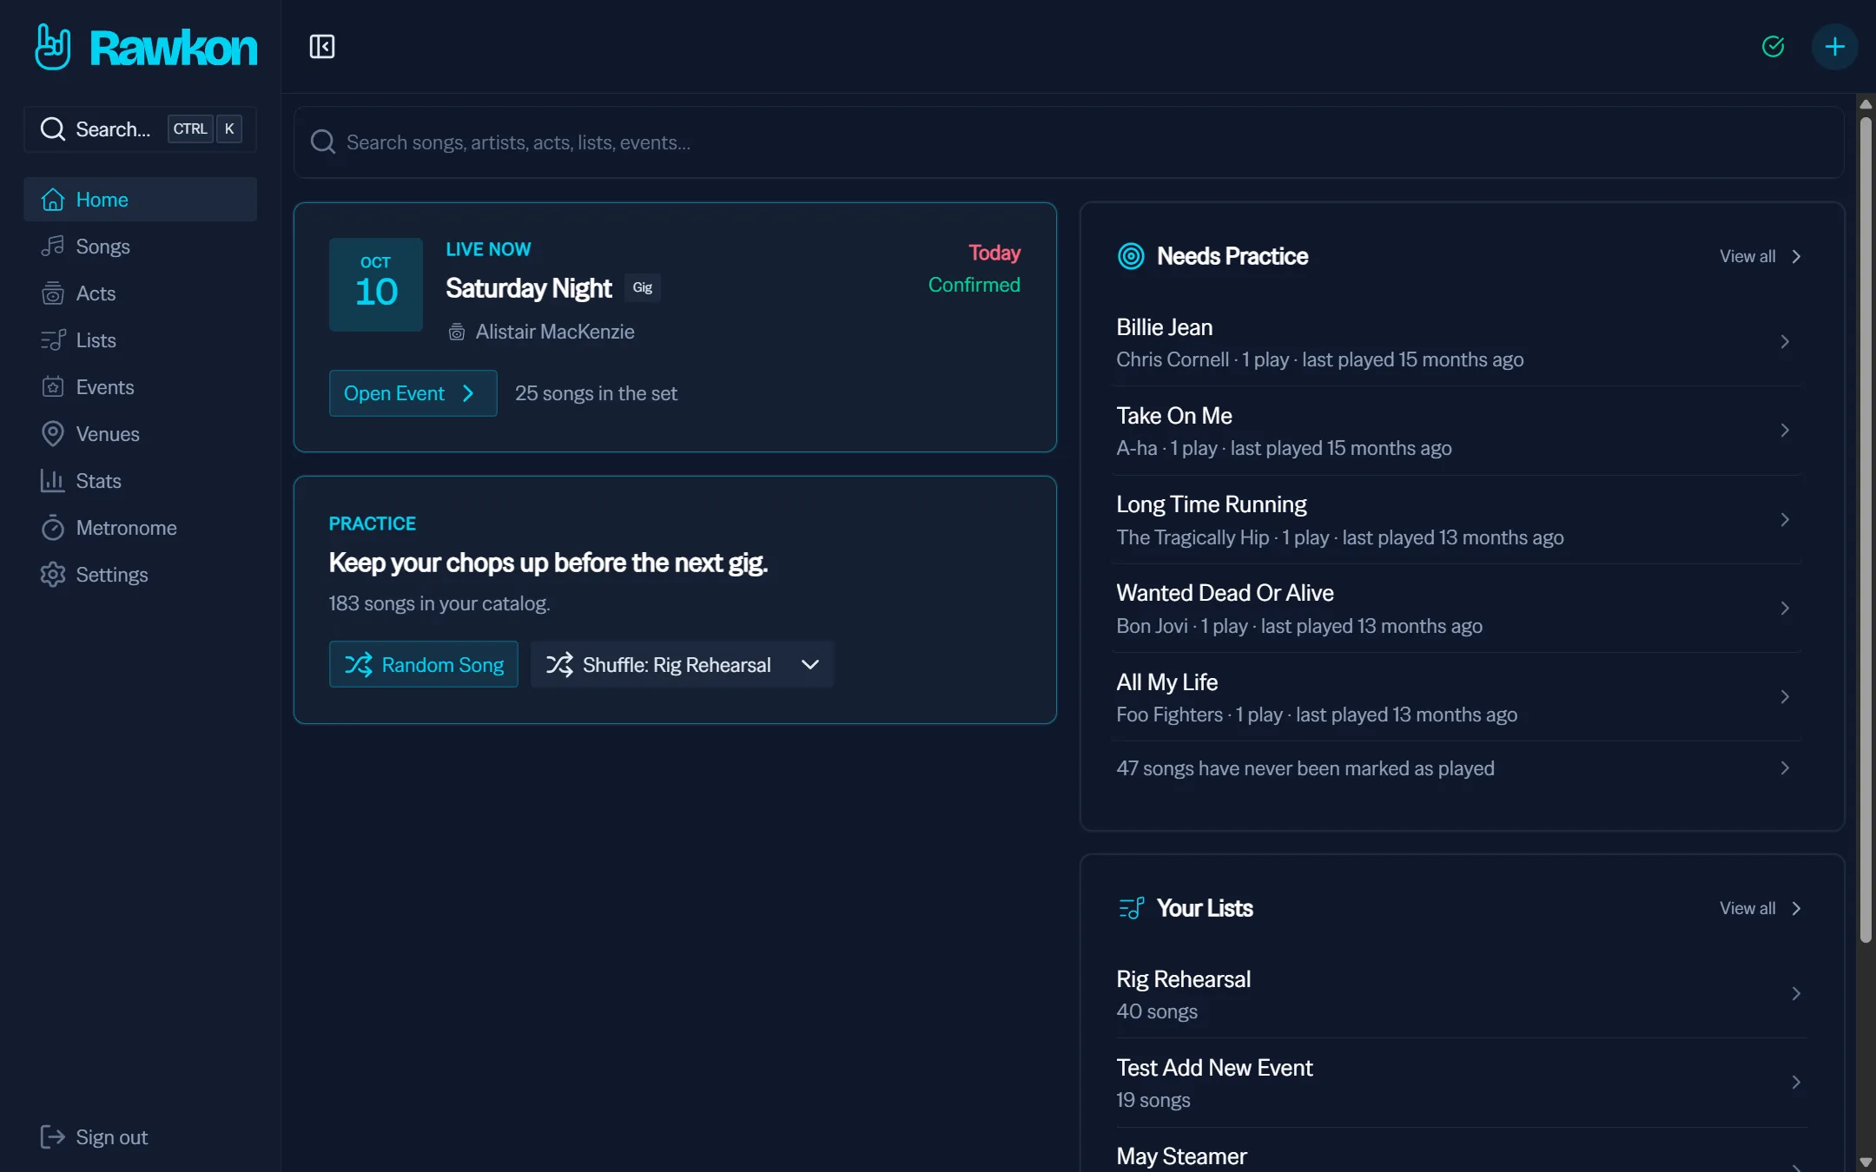Pick a Random Song to practice
The height and width of the screenshot is (1172, 1876).
point(423,665)
